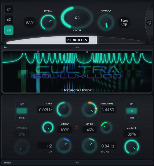Open the Requiem Drone preset selector
The width and height of the screenshot is (154, 166).
[77, 90]
